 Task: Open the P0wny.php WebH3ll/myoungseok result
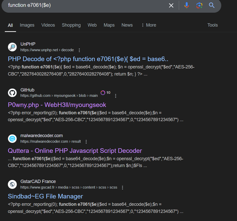(x=57, y=105)
